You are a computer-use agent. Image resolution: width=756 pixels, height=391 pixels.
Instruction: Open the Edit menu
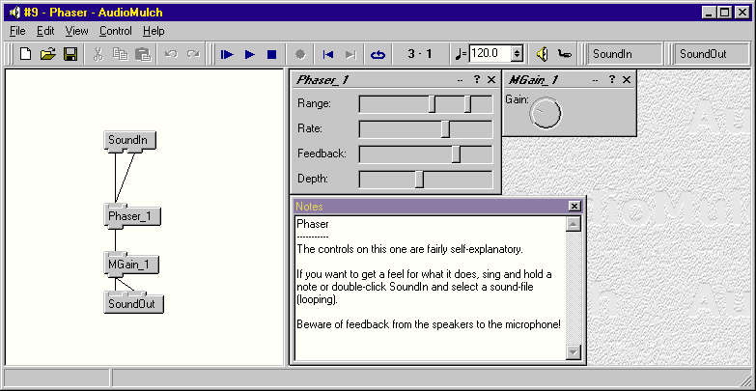[45, 31]
